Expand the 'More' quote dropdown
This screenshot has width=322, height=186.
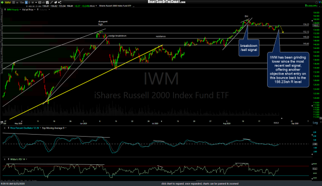coord(94,6)
